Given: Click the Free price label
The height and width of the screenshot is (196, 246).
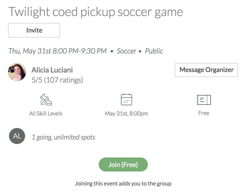Looking at the screenshot, I should tap(204, 113).
